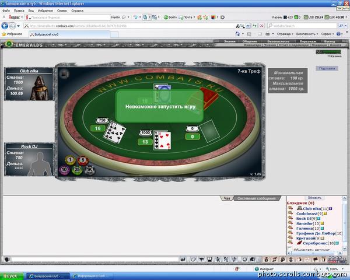The width and height of the screenshot is (350, 280).
Task: Click the IE Help question mark icon
Action: (x=338, y=34)
